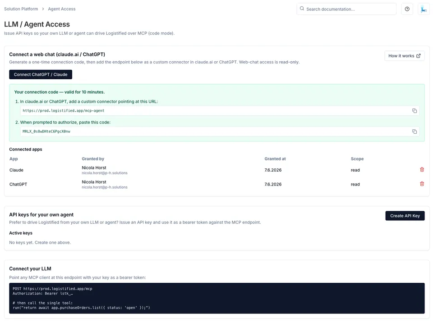433x322 pixels.
Task: Open the How it works guide
Action: pyautogui.click(x=404, y=56)
